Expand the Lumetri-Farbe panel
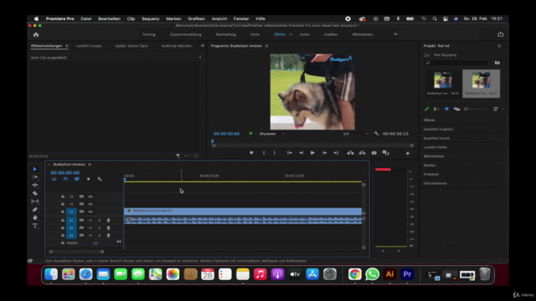 (435, 147)
